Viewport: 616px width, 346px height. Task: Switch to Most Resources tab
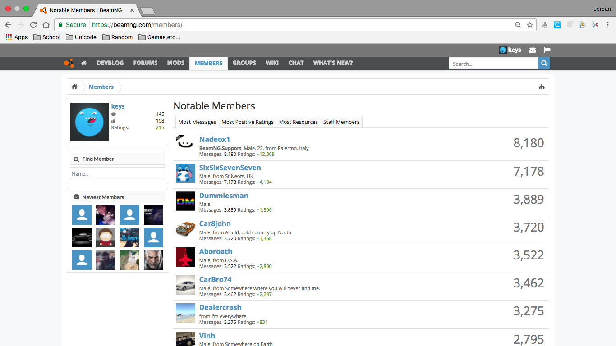(x=299, y=122)
